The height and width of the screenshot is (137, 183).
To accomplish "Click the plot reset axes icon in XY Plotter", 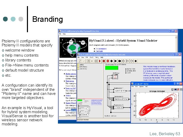I will pos(175,89).
